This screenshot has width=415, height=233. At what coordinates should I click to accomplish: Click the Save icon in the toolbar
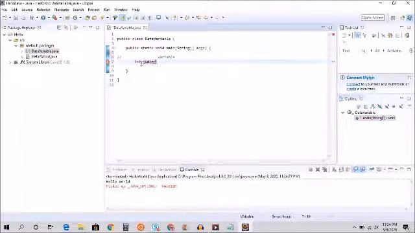pyautogui.click(x=16, y=17)
